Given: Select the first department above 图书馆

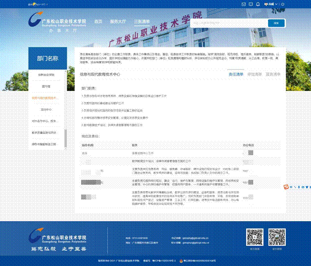Looking at the screenshot, I should pos(46,75).
